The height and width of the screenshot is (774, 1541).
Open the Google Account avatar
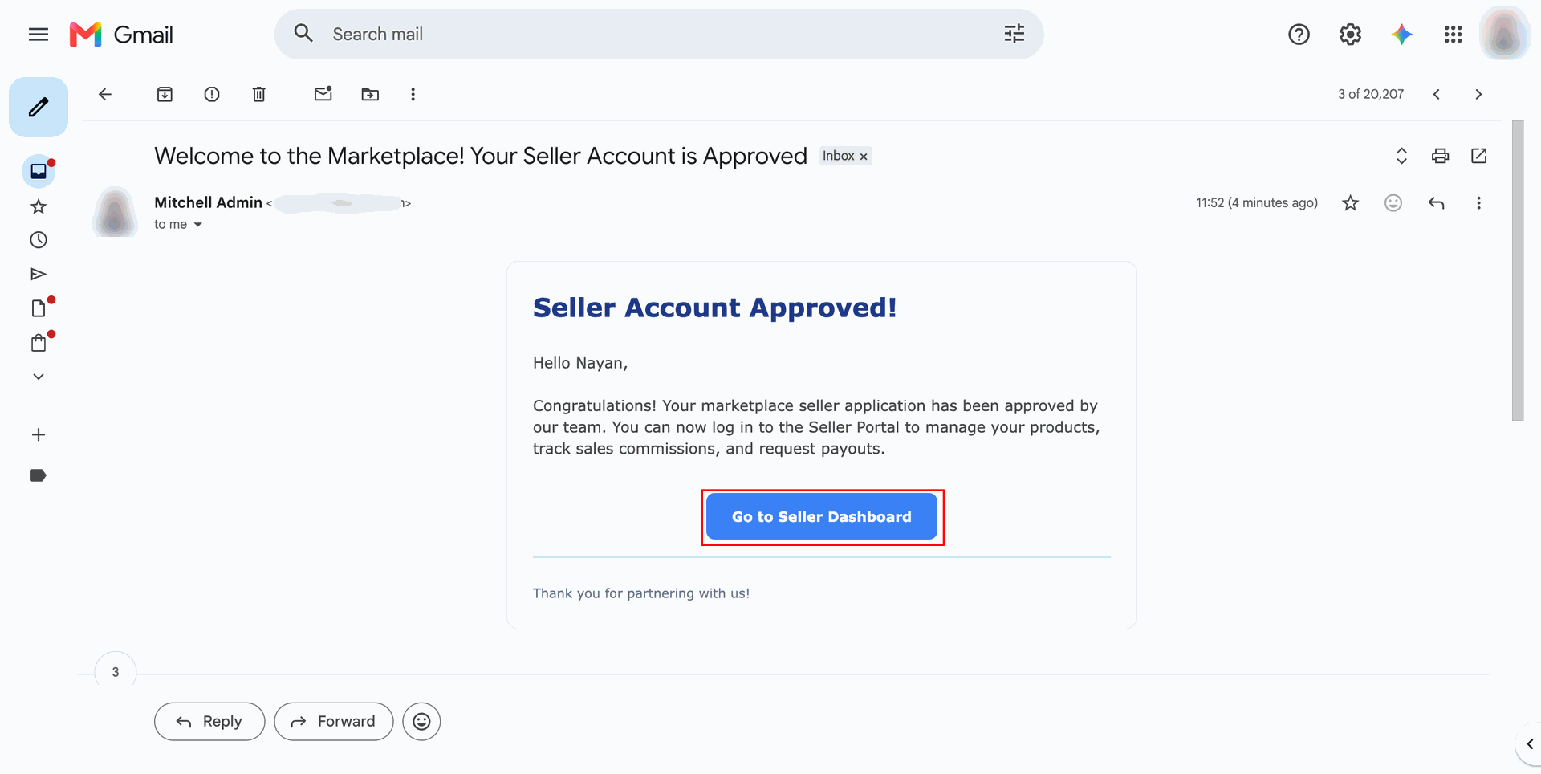1504,35
